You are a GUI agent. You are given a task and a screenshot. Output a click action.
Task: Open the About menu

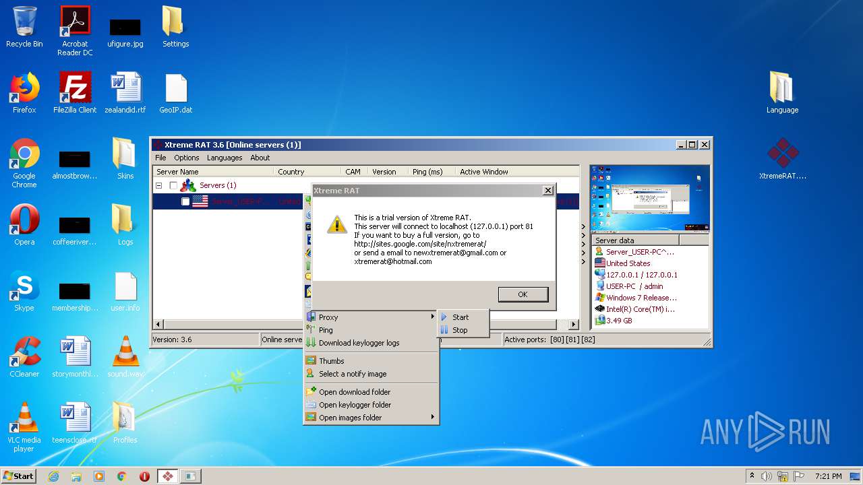[x=260, y=158]
